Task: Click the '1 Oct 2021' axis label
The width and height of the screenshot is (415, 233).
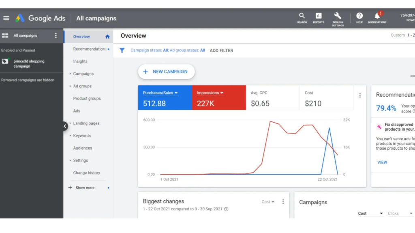Action: click(x=169, y=179)
